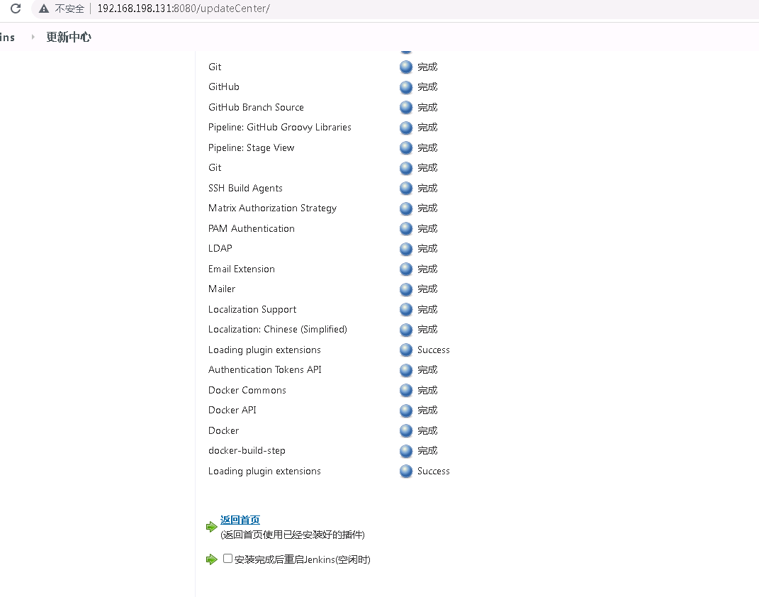
Task: Click the blue ball for Matrix Authorization Strategy
Action: pos(406,208)
